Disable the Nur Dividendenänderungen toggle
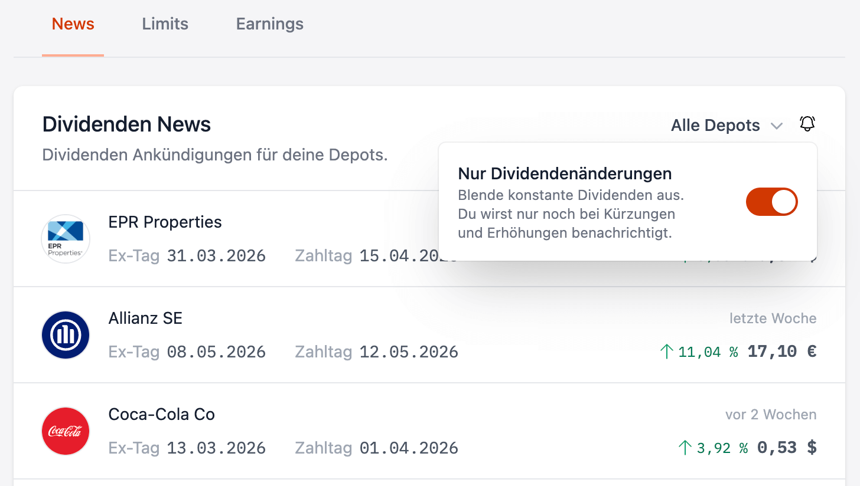Image resolution: width=860 pixels, height=486 pixels. click(x=771, y=202)
